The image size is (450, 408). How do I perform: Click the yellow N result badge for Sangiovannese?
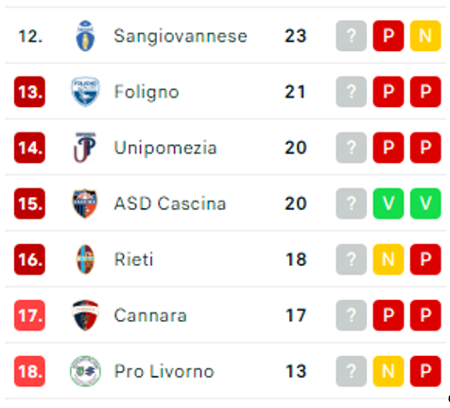[425, 36]
